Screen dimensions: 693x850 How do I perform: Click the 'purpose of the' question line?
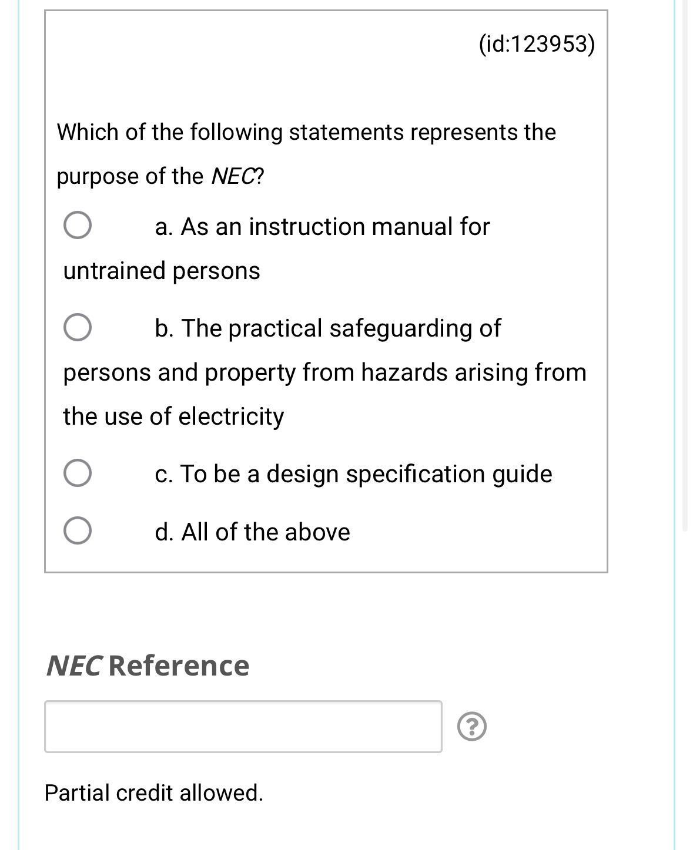tap(160, 176)
